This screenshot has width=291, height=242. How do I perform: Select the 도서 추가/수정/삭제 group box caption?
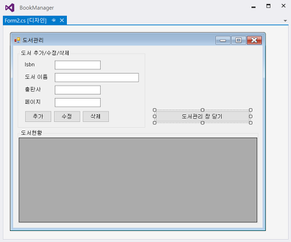point(45,53)
